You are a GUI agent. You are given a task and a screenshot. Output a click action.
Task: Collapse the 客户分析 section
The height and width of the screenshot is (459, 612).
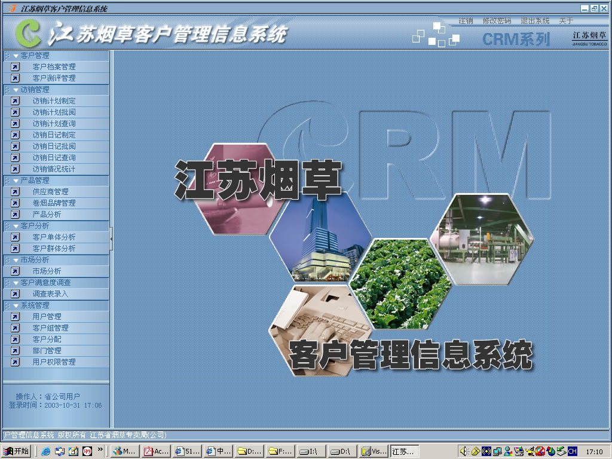[x=16, y=226]
